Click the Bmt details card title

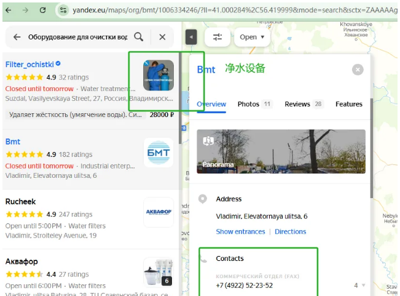coord(206,70)
